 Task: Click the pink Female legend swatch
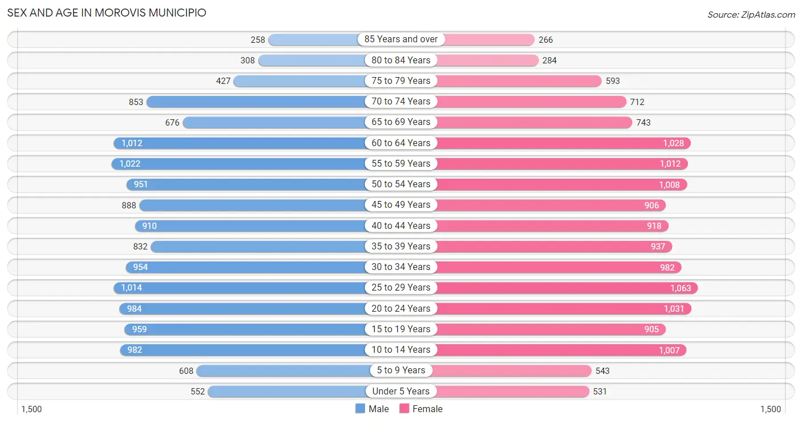point(404,409)
